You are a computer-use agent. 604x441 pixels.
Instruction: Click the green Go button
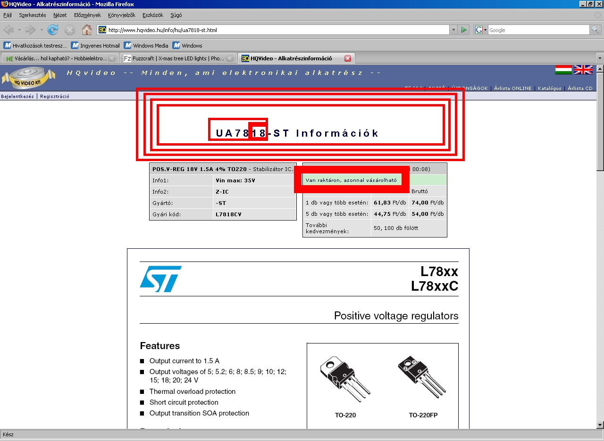[x=464, y=30]
